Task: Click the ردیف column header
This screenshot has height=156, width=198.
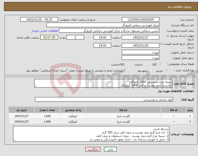Action: click(190, 110)
